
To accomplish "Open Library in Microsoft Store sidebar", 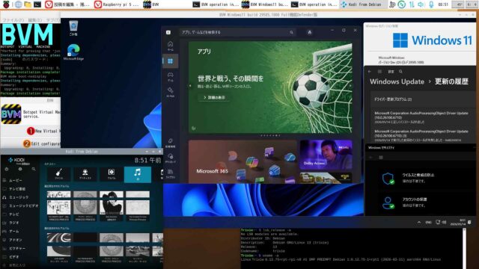I will coord(170,173).
